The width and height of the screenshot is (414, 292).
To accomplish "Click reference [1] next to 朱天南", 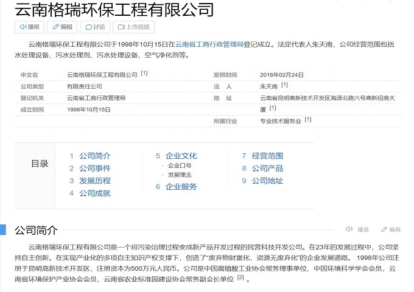I will coord(284,85).
